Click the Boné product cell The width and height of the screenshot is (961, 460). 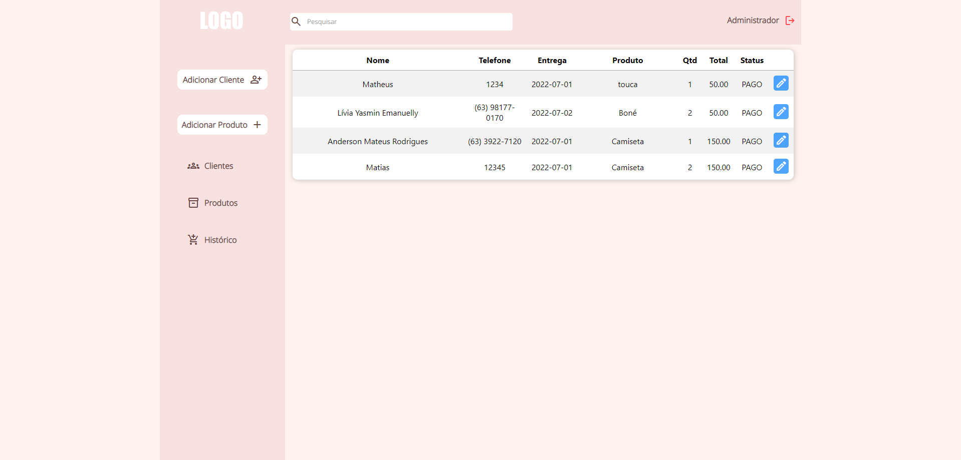pos(627,113)
